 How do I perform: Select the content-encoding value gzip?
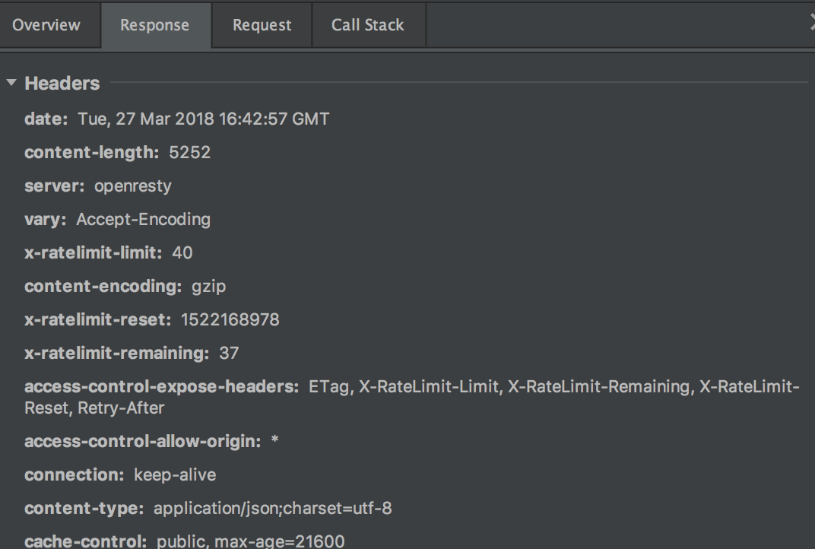click(209, 287)
